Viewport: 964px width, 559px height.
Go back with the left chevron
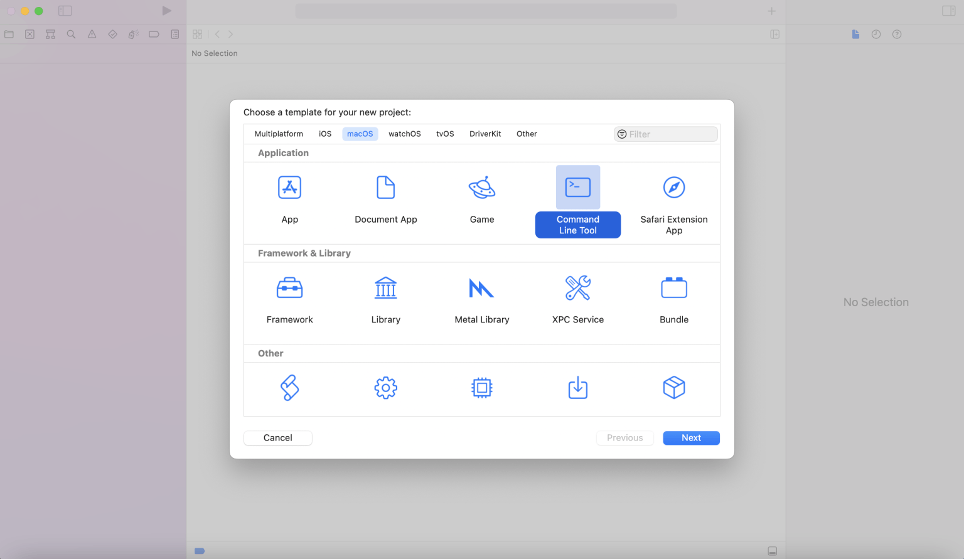pos(217,35)
